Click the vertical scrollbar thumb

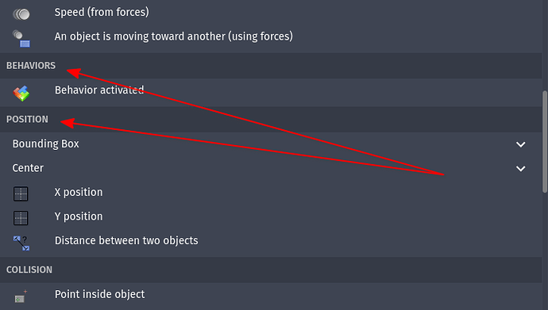545,141
